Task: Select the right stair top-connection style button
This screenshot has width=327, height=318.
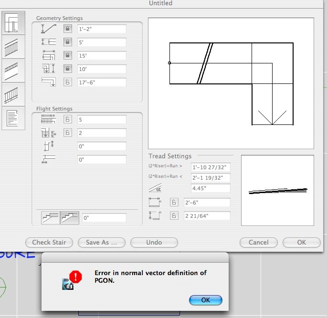Action: 70,217
